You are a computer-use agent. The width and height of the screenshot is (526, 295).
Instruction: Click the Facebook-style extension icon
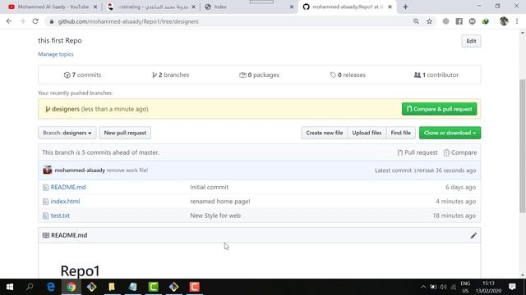click(x=459, y=21)
